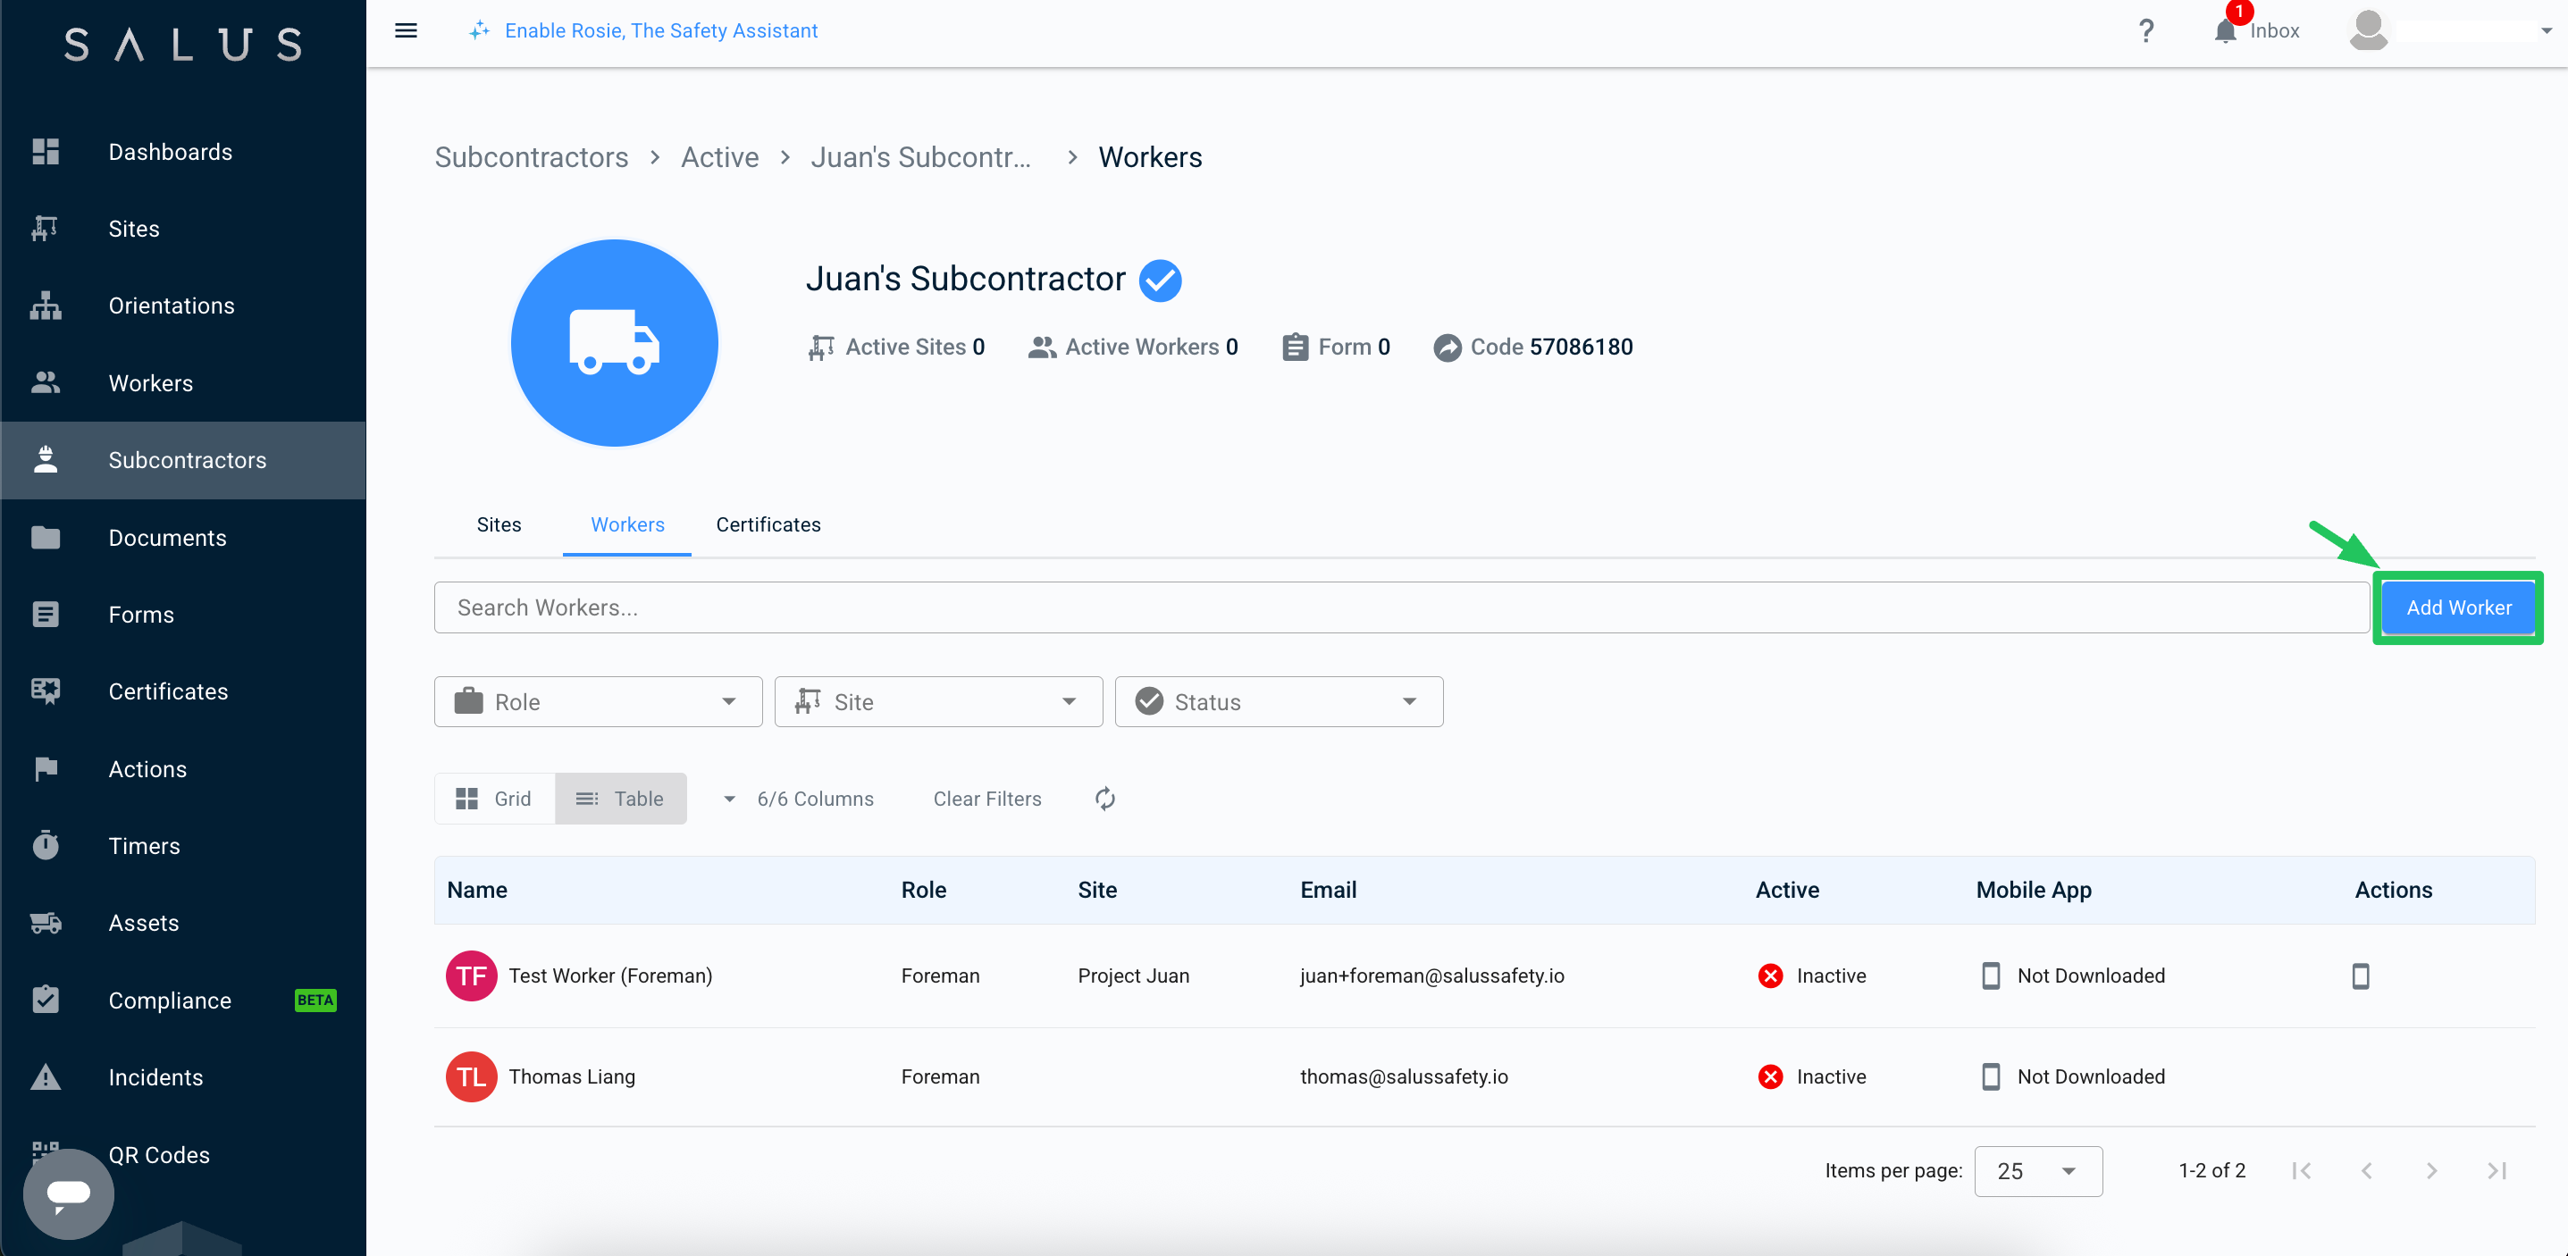Viewport: 2568px width, 1256px height.
Task: Click the Actions flag icon
Action: point(46,768)
